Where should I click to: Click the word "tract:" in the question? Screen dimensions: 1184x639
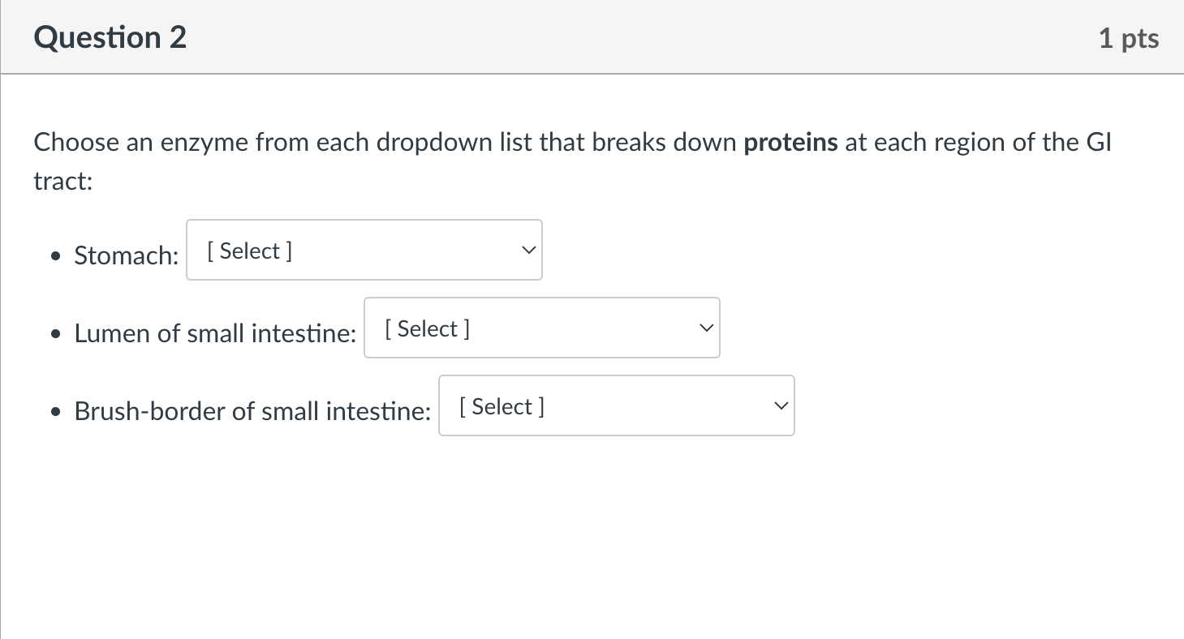(63, 182)
